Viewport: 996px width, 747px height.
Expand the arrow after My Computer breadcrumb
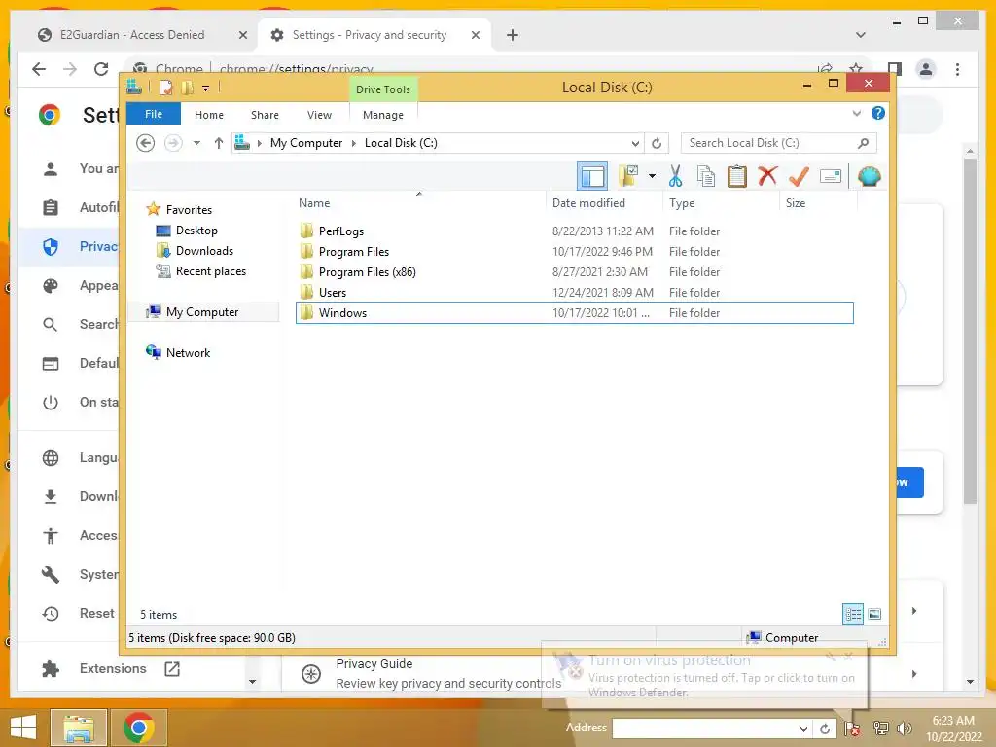354,143
